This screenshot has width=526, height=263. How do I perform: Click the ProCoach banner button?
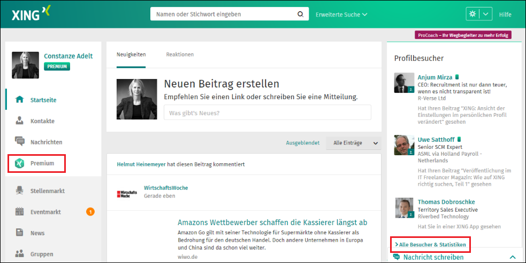pyautogui.click(x=463, y=35)
